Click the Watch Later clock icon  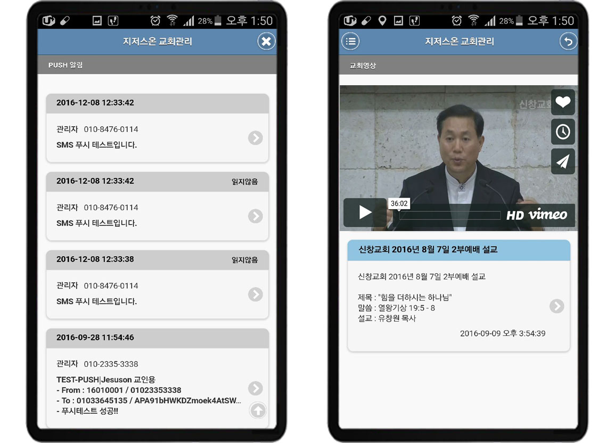563,132
